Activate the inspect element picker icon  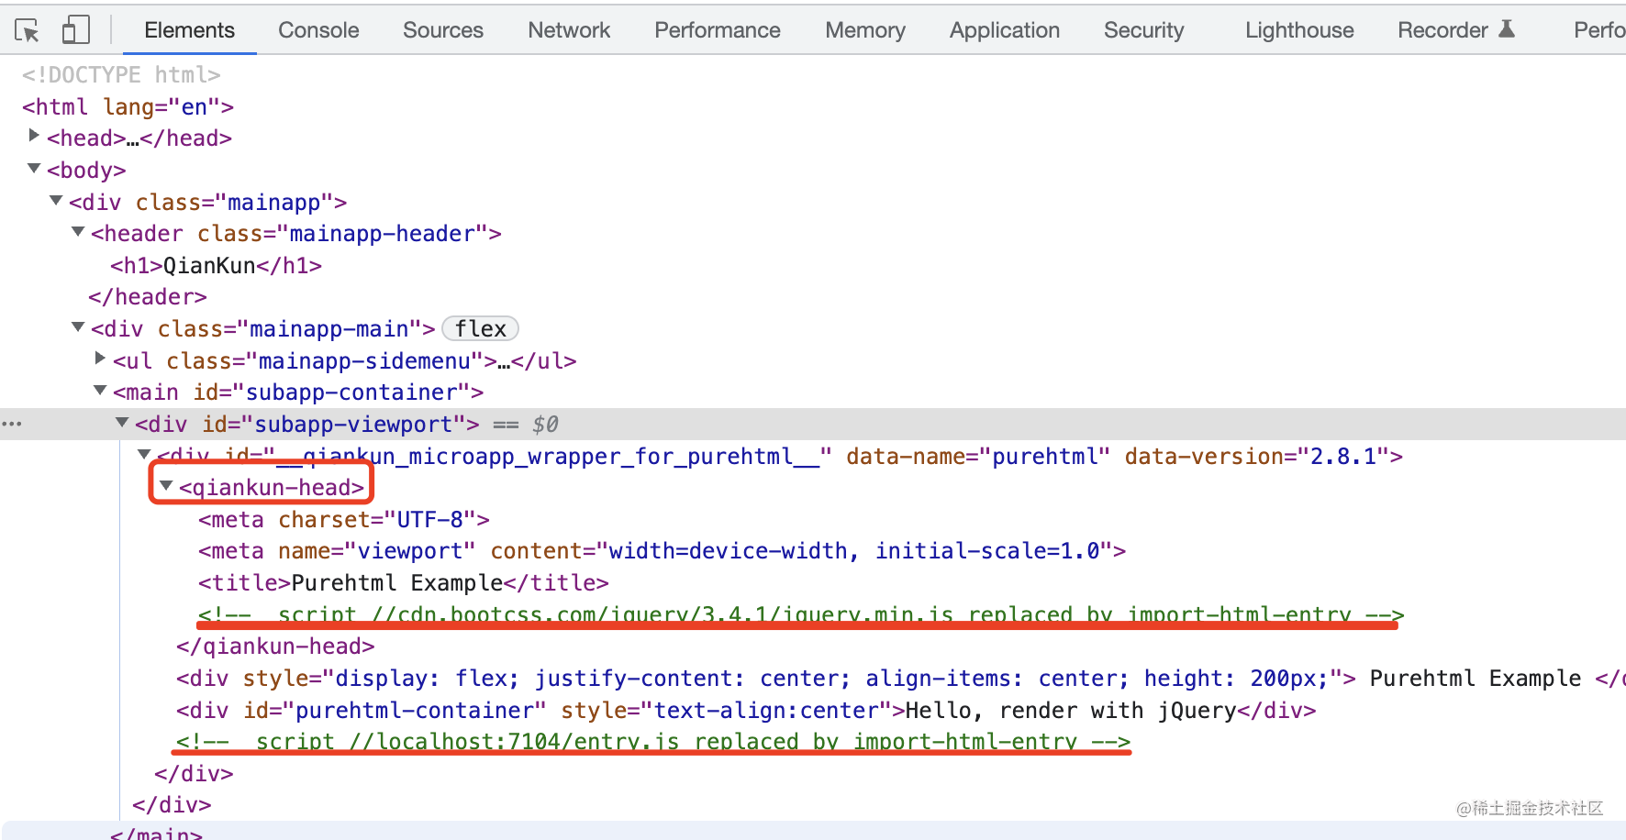tap(28, 30)
